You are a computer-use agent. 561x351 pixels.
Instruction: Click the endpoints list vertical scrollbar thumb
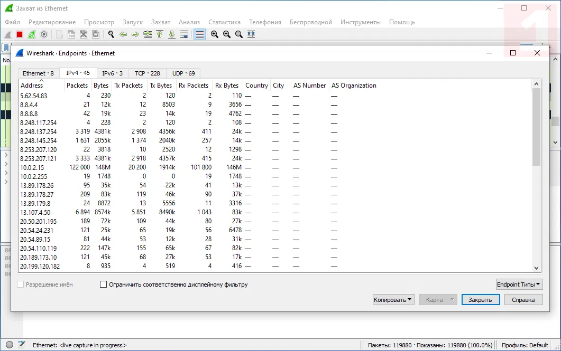point(536,127)
